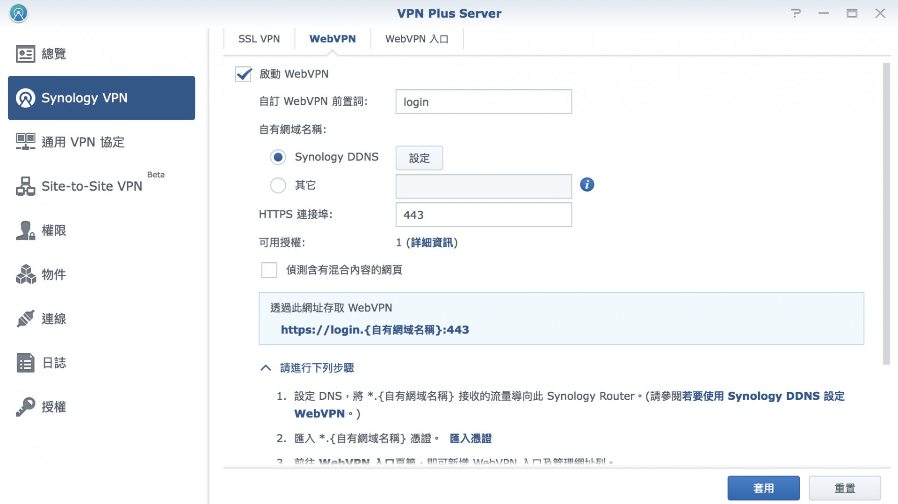The image size is (898, 504).
Task: Open the 連線 connections plug icon
Action: click(x=25, y=319)
